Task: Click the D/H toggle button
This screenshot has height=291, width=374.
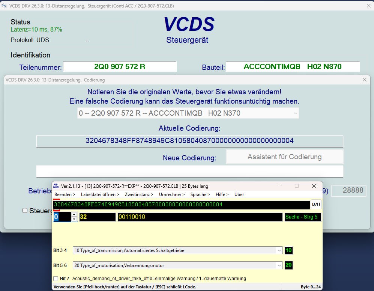Action: click(x=316, y=204)
